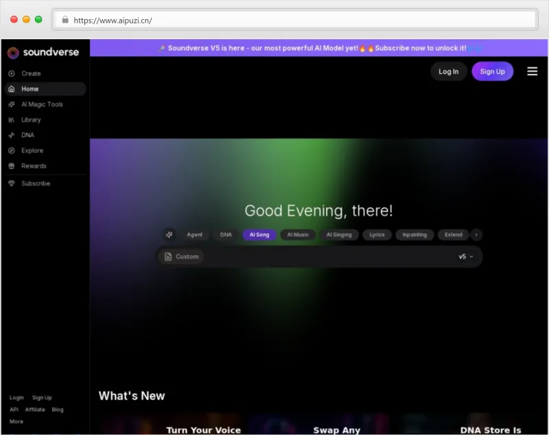
Task: Choose the Inpainting mode tab
Action: (414, 235)
